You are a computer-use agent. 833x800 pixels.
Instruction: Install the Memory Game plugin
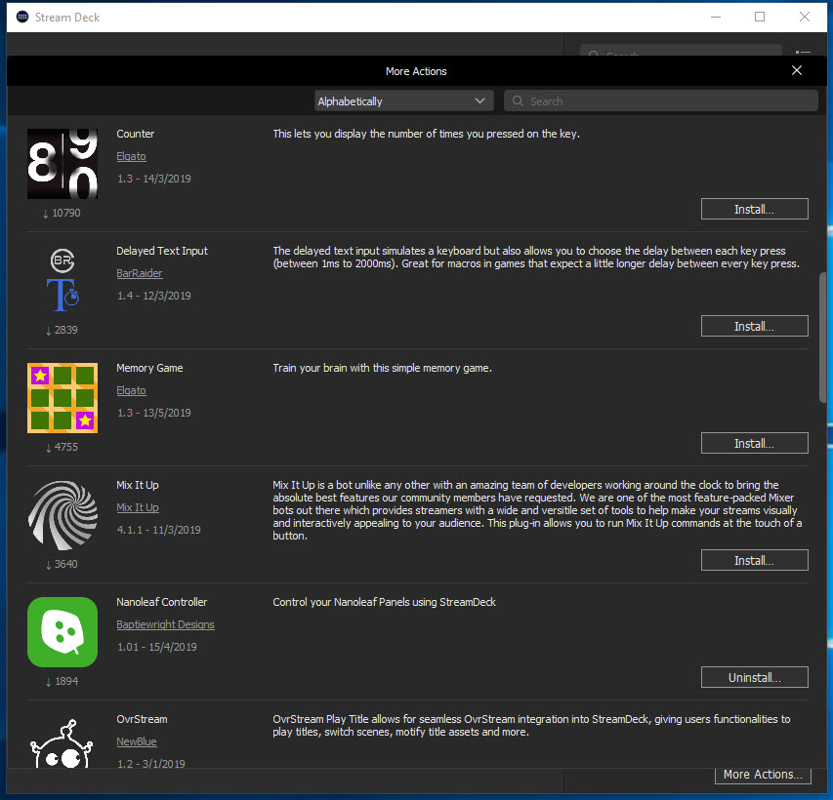click(754, 443)
